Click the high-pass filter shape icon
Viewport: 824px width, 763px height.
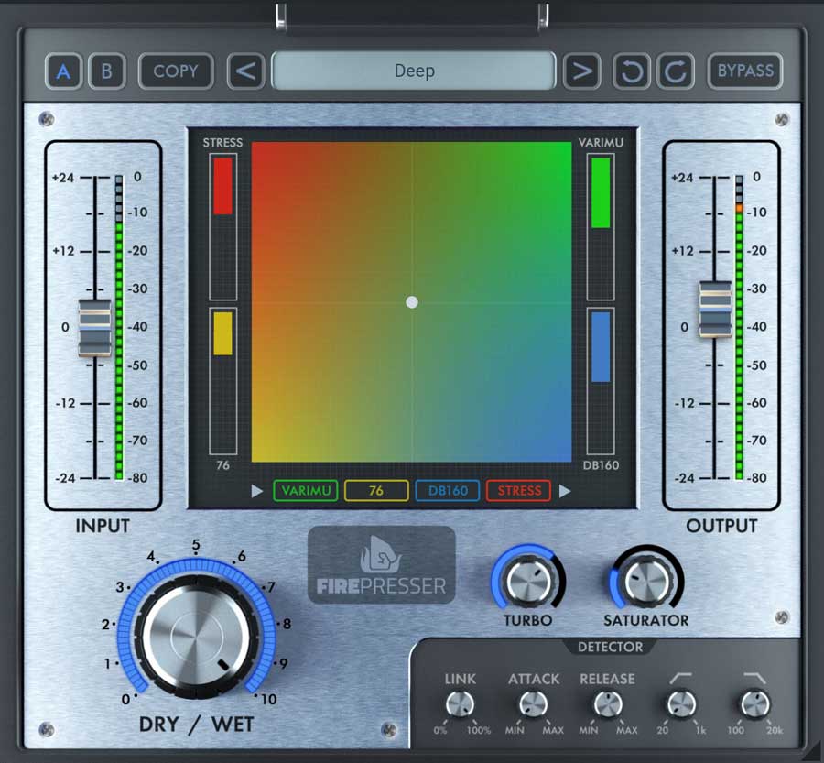tap(681, 678)
